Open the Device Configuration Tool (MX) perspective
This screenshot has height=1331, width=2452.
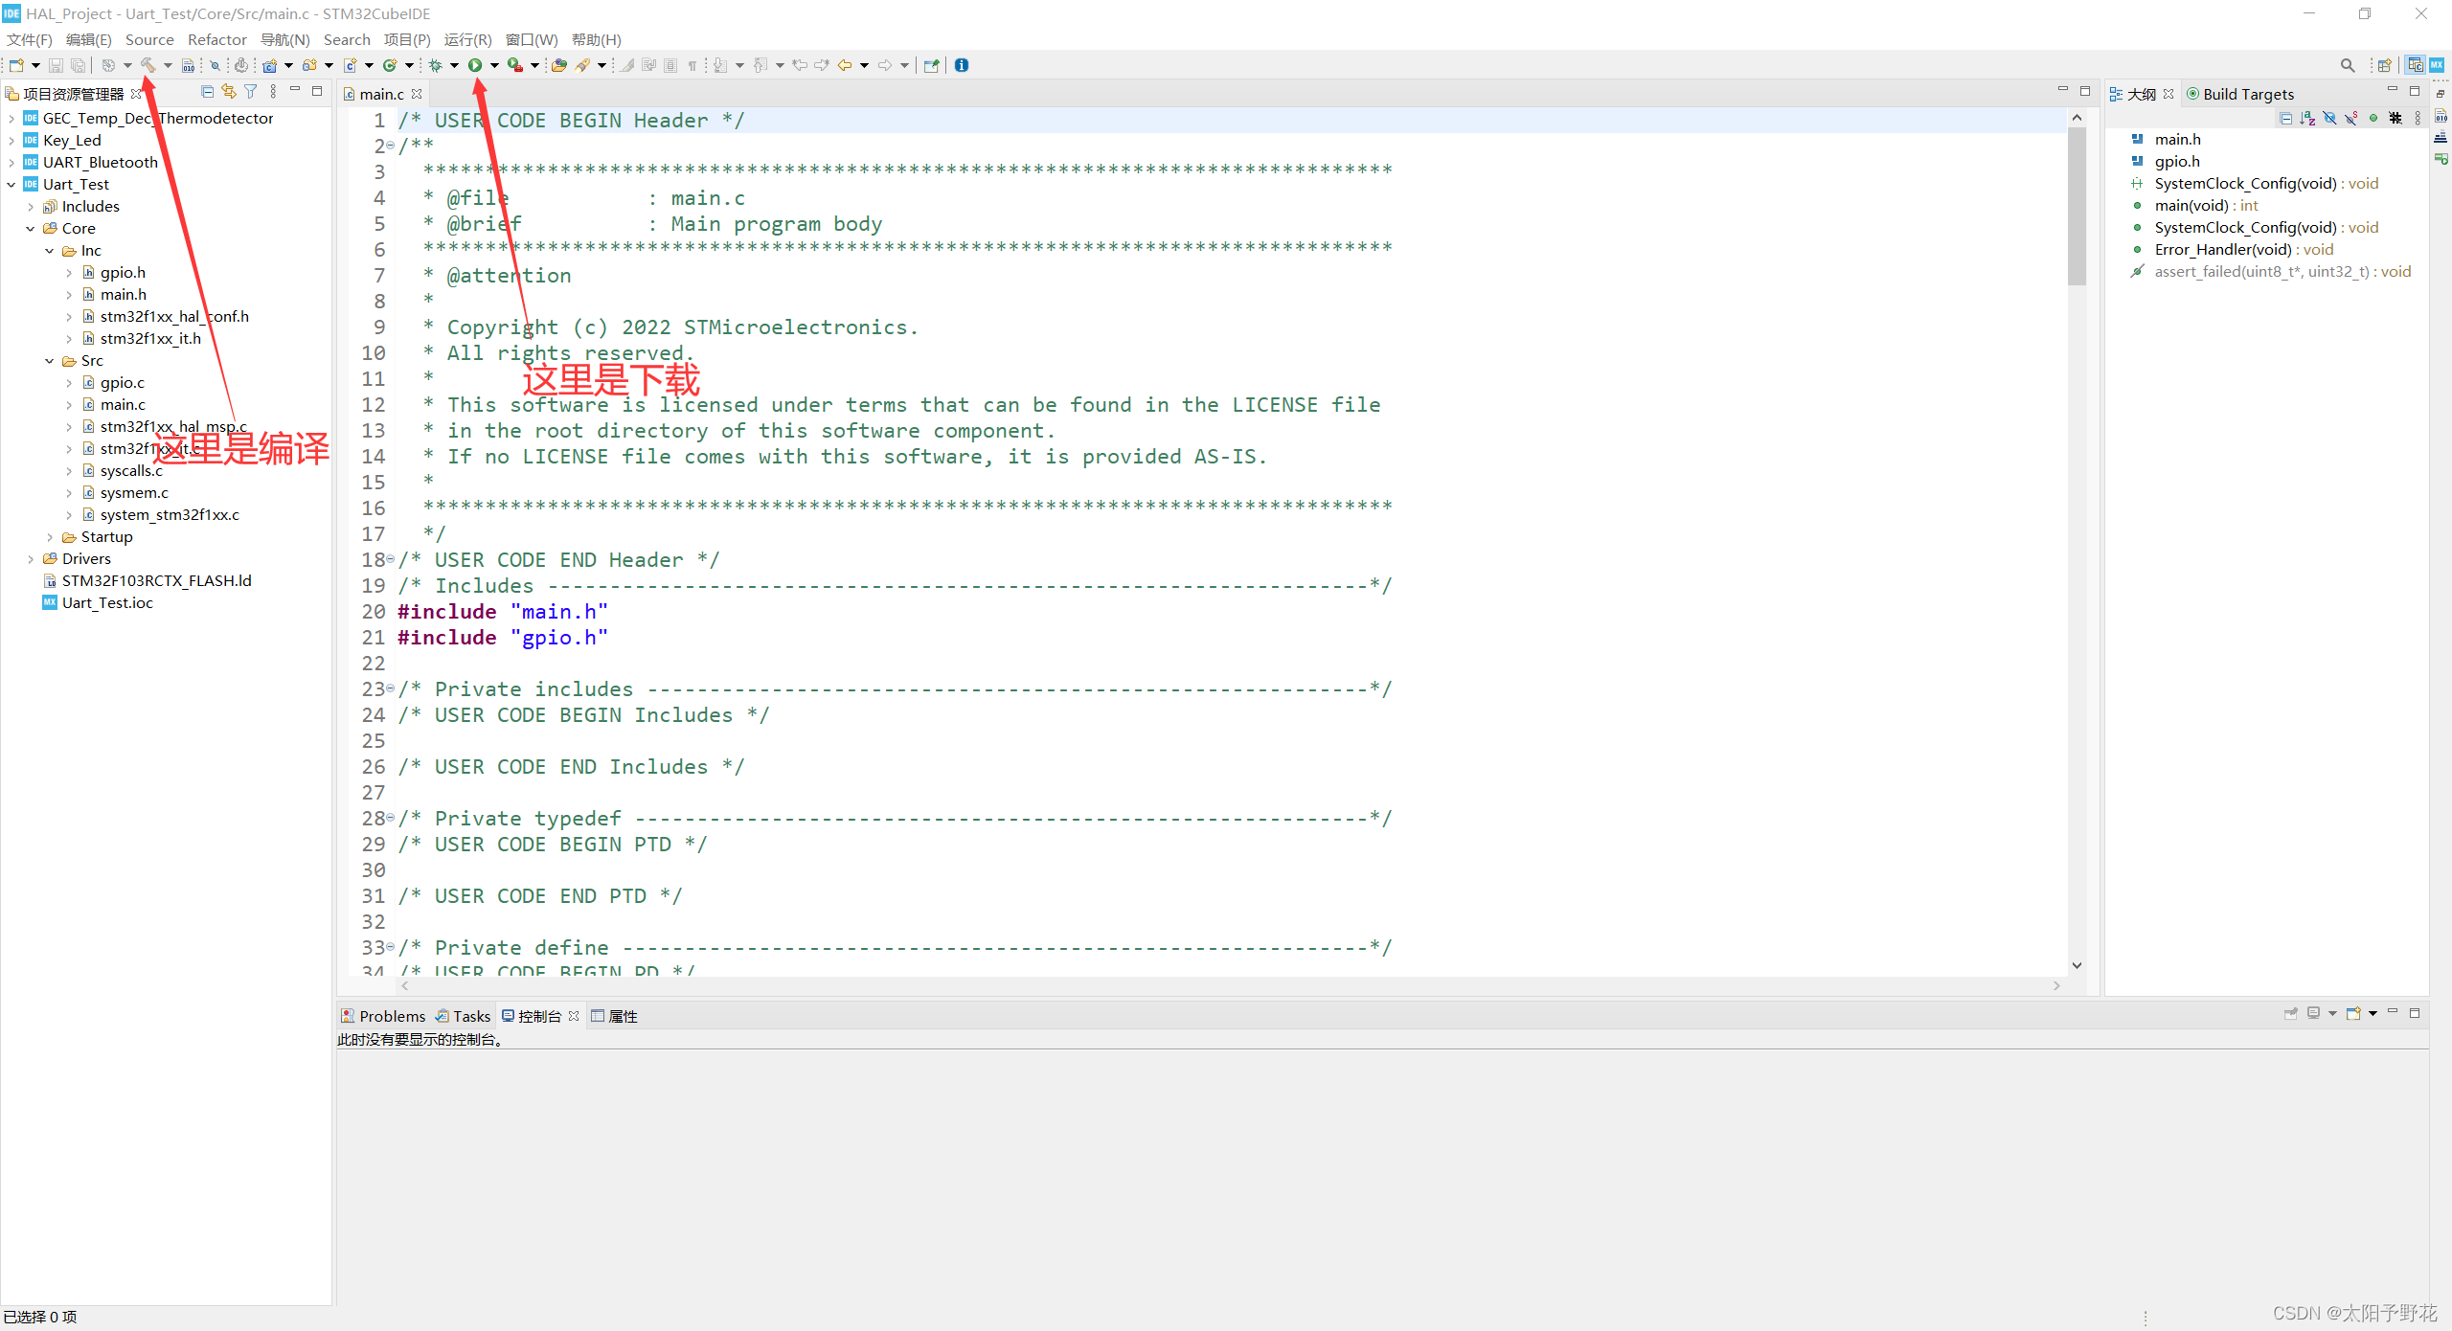tap(2437, 65)
